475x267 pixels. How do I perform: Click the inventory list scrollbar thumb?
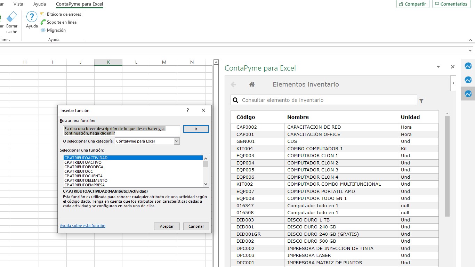pos(447,166)
